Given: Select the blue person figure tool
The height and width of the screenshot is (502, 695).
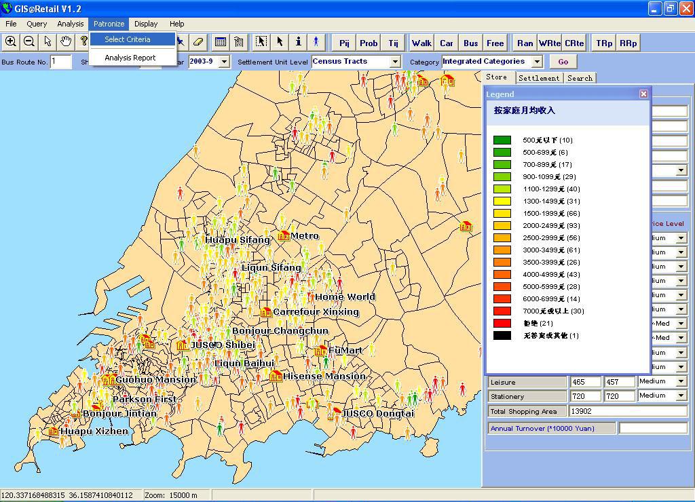Looking at the screenshot, I should [316, 42].
